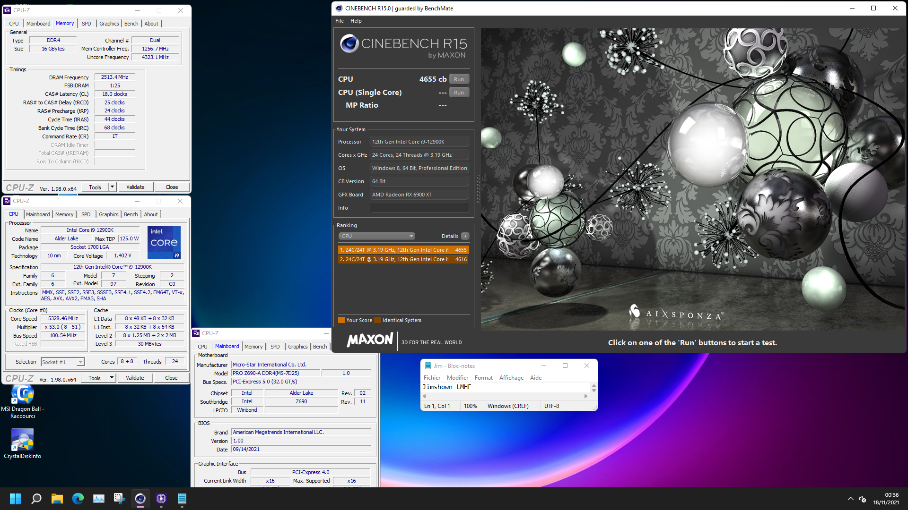Open CrystalDiskInfo desktop shortcut
The width and height of the screenshot is (908, 510).
click(x=22, y=444)
